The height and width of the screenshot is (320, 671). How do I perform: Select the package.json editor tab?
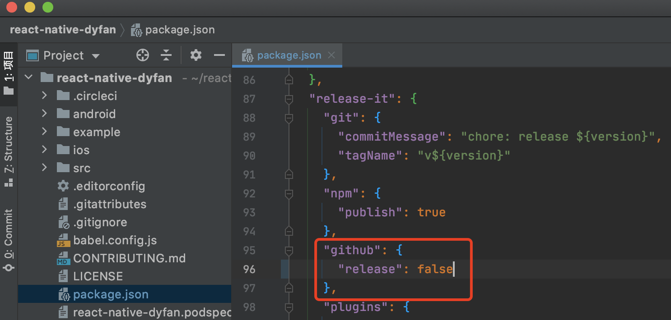289,55
